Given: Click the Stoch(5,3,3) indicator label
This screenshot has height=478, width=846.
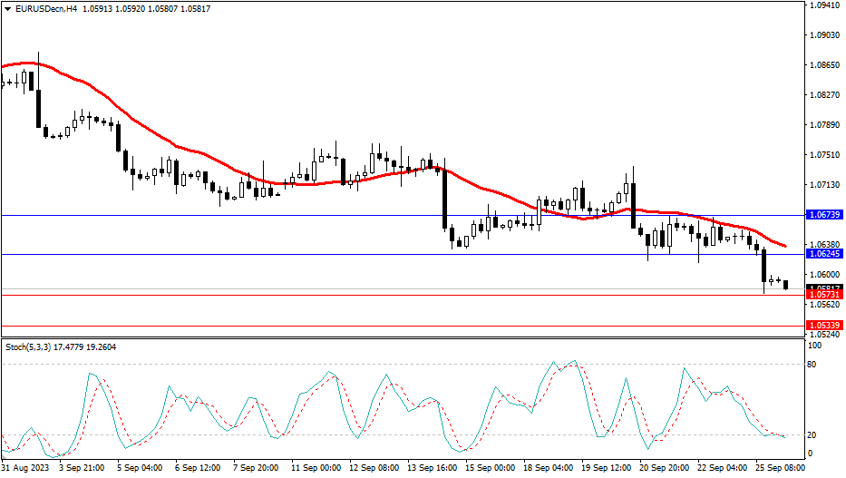Looking at the screenshot, I should [x=25, y=346].
